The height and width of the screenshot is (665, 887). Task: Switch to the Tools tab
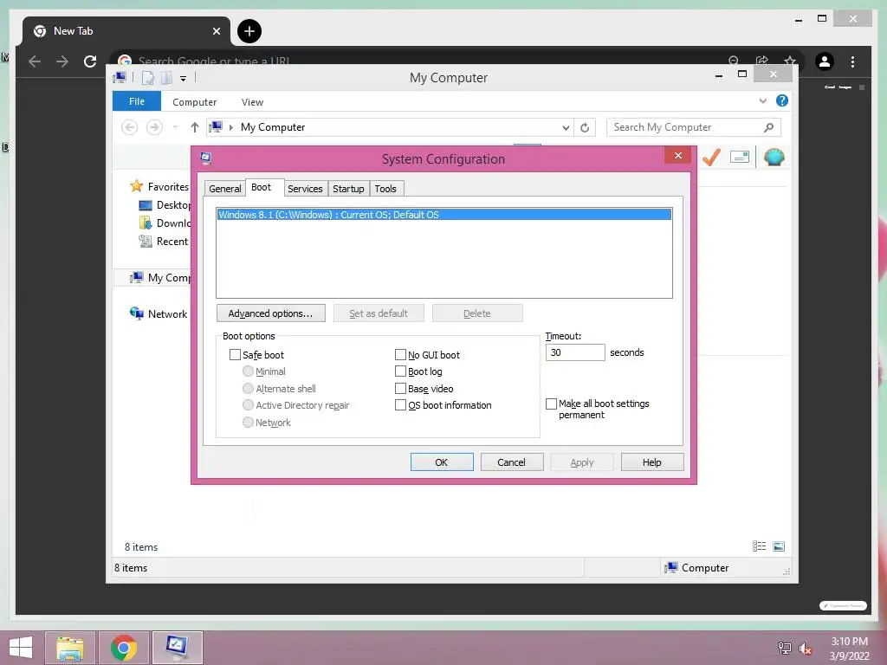click(x=385, y=189)
